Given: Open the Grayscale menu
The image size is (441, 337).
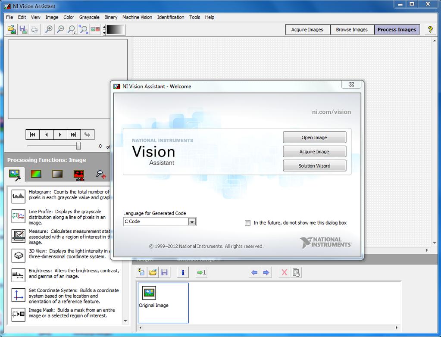Looking at the screenshot, I should coord(89,17).
